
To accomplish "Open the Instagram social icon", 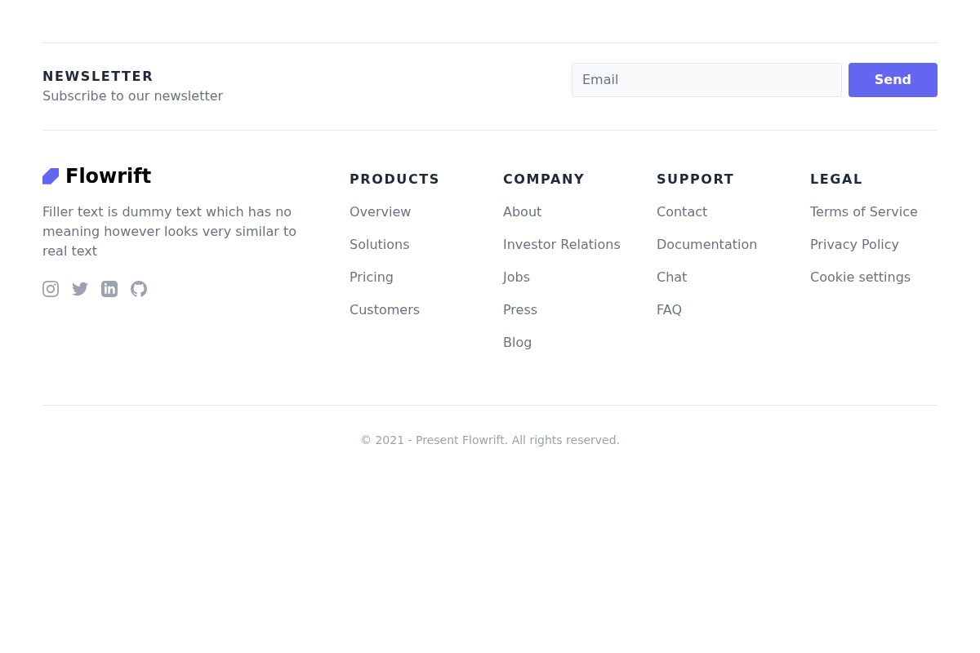I will (x=51, y=289).
